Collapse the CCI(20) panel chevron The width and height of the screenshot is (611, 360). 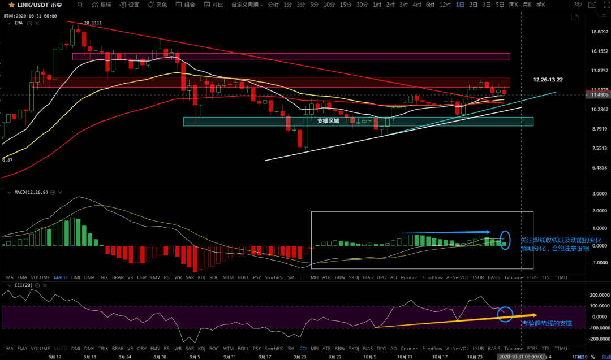9,285
